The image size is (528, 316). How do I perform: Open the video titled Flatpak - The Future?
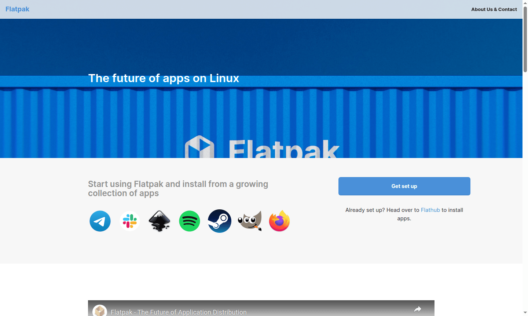pyautogui.click(x=178, y=312)
